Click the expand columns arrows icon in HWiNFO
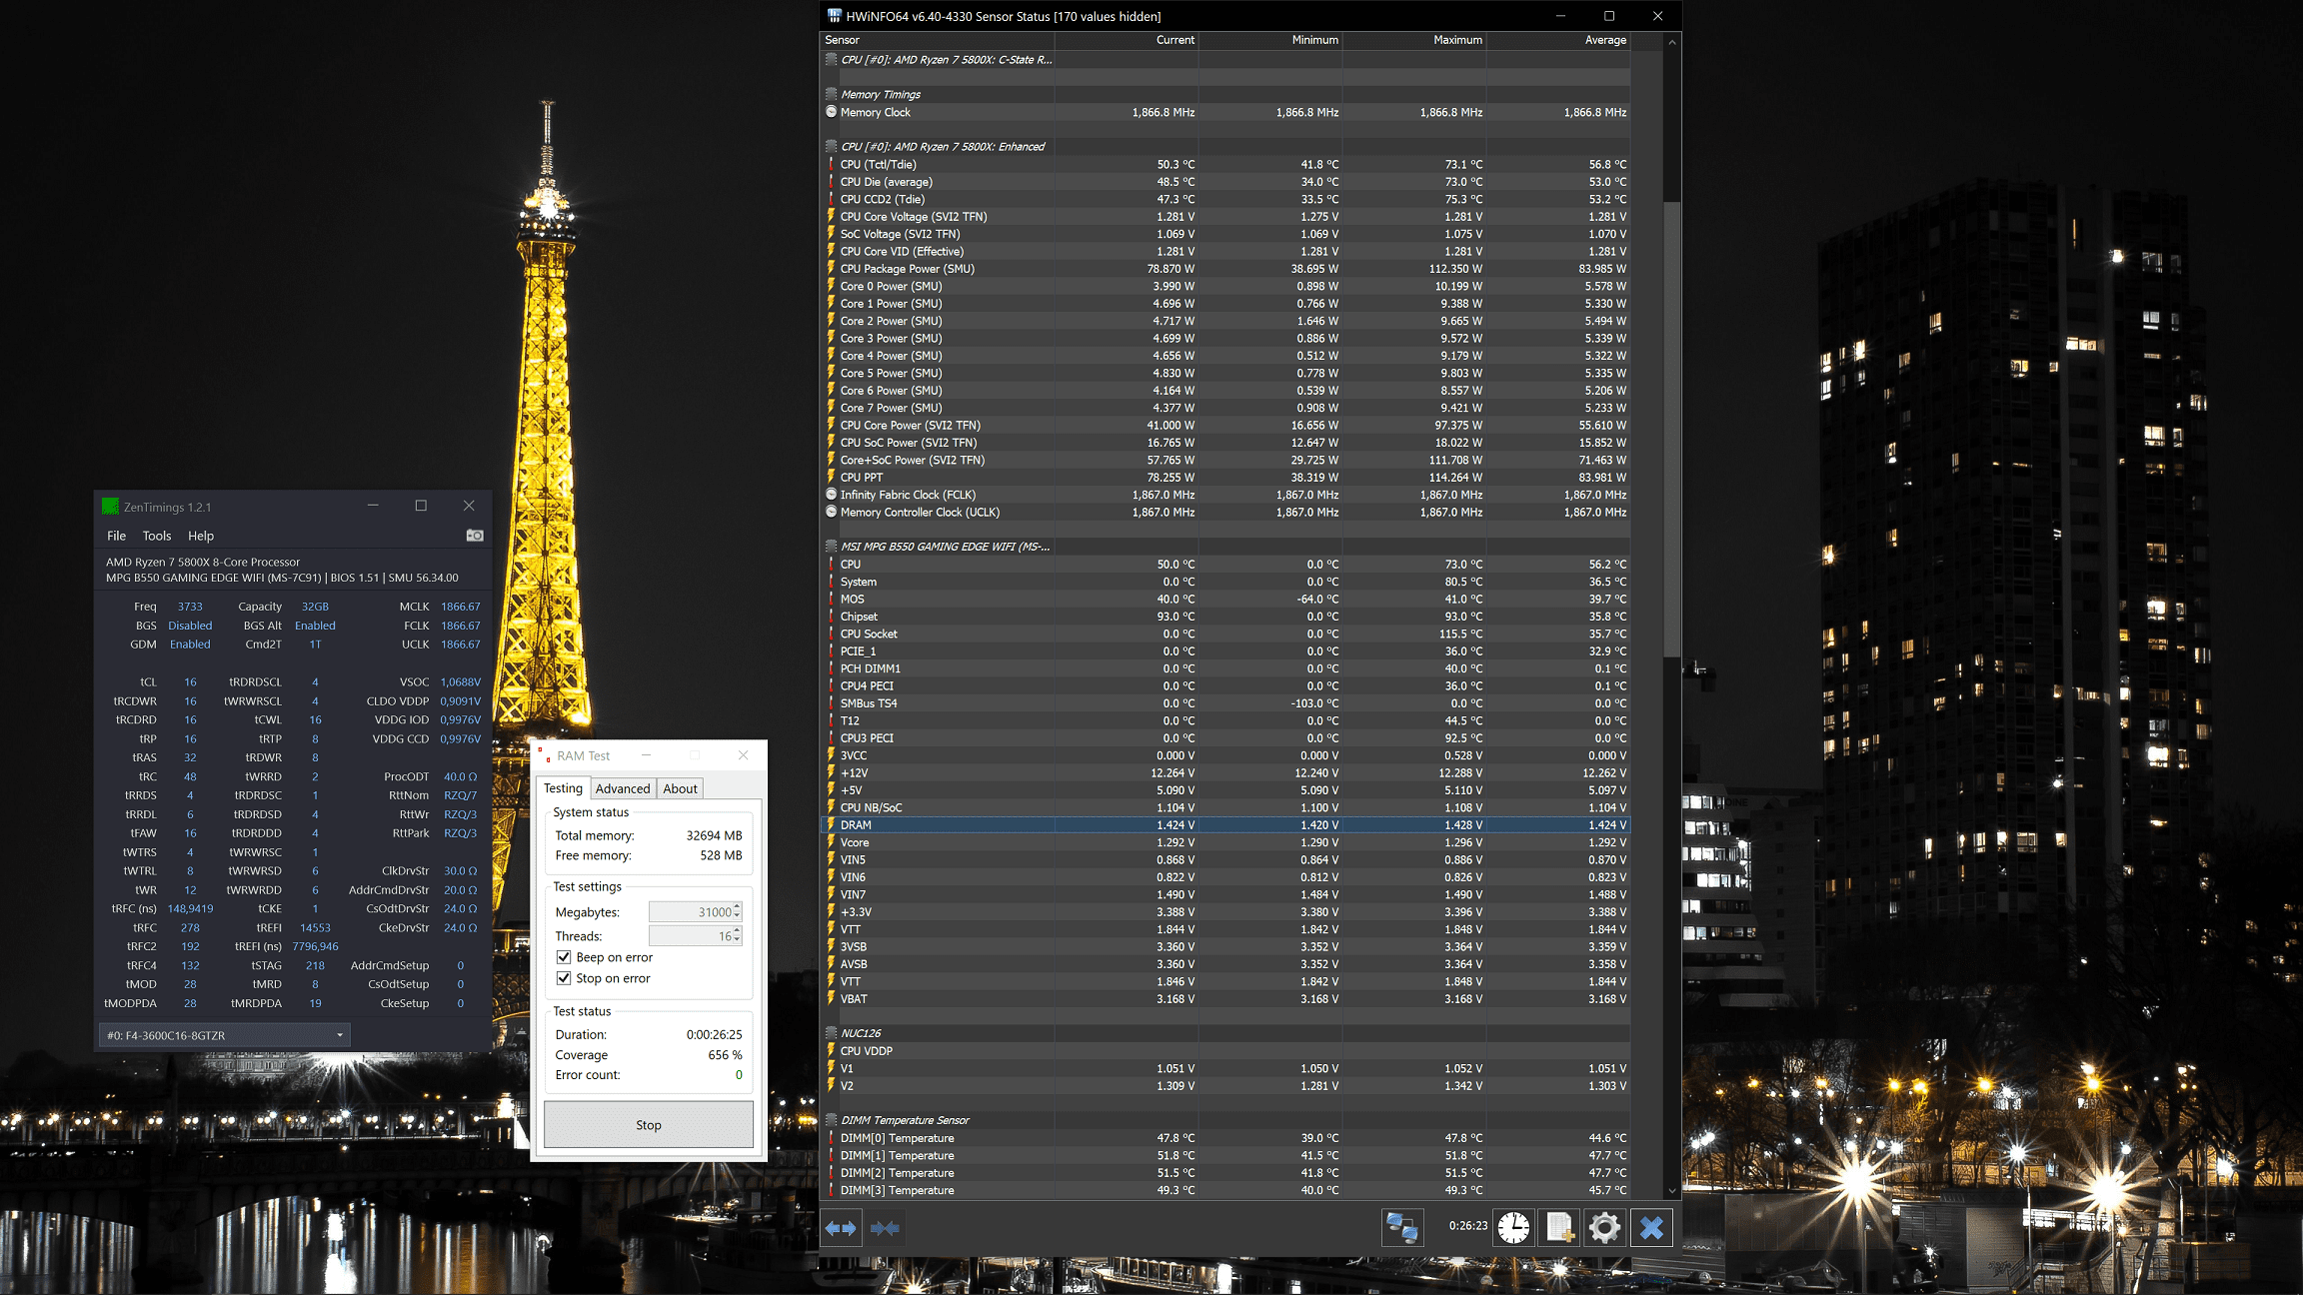 pyautogui.click(x=841, y=1227)
